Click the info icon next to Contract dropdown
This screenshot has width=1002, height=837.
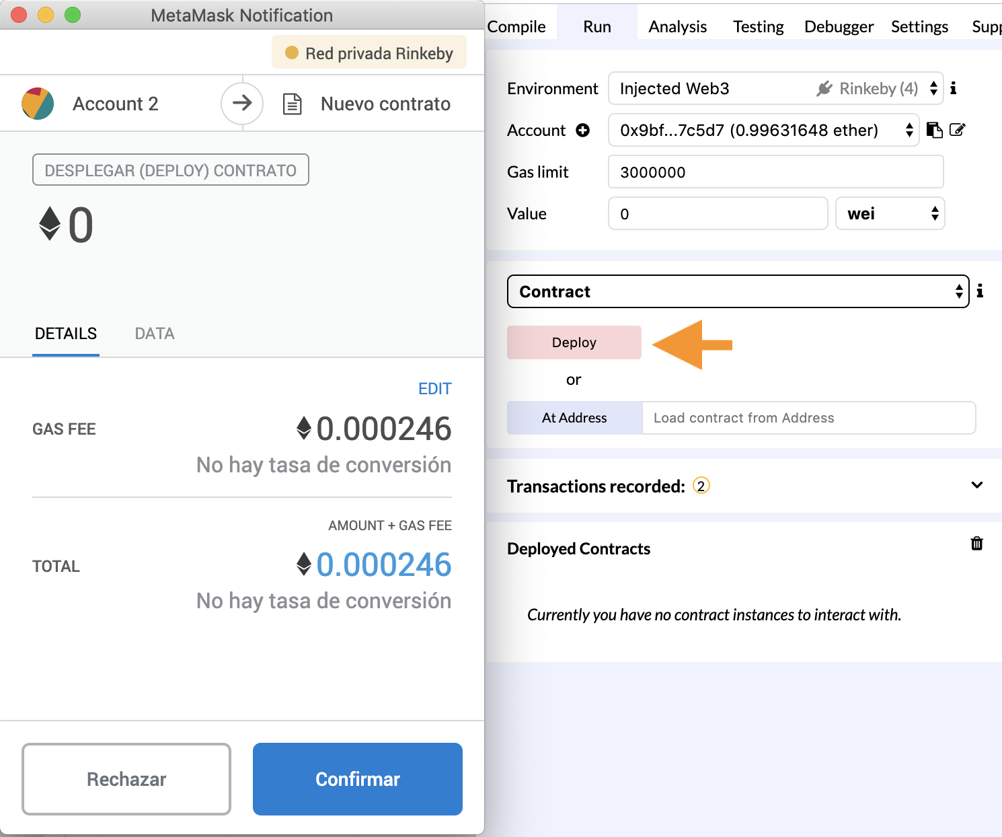point(980,291)
